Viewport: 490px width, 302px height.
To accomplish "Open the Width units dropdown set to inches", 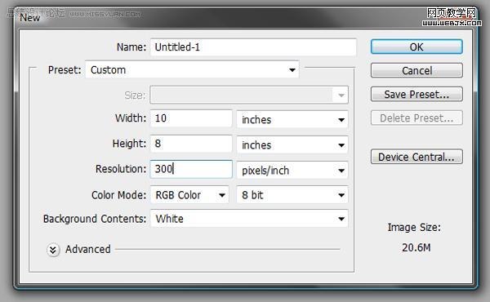I will pyautogui.click(x=292, y=119).
